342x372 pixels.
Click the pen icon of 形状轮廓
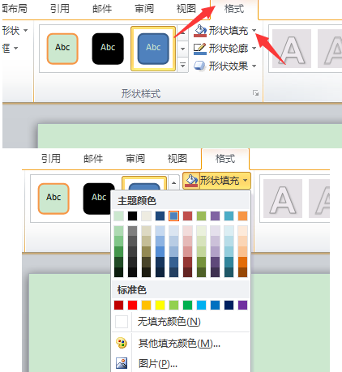200,49
